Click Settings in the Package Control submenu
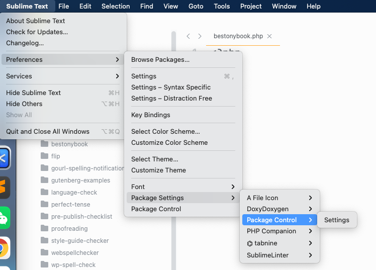Image resolution: width=376 pixels, height=270 pixels. [336, 220]
